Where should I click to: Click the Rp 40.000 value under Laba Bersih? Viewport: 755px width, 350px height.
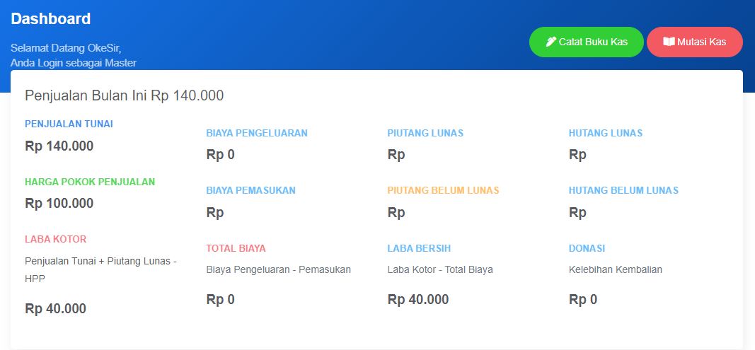[418, 299]
